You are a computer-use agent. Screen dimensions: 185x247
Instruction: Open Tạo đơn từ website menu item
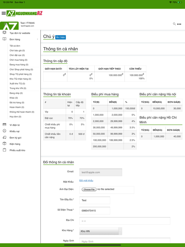point(20,33)
